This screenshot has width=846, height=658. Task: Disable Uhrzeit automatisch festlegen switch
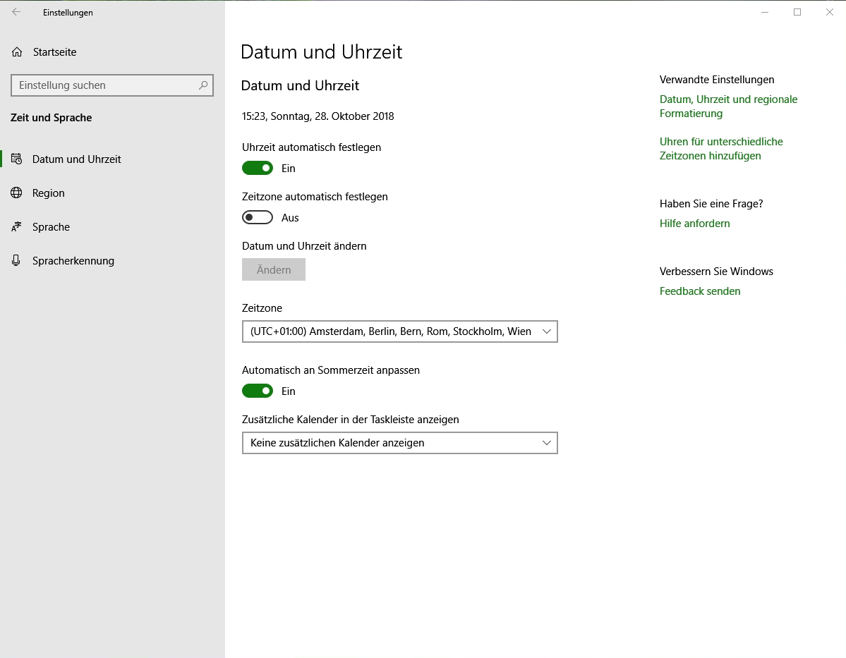pos(258,169)
